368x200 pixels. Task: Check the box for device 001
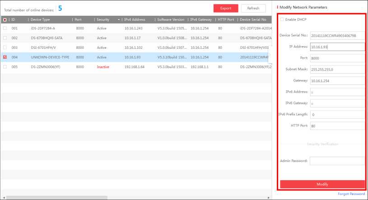[x=5, y=28]
